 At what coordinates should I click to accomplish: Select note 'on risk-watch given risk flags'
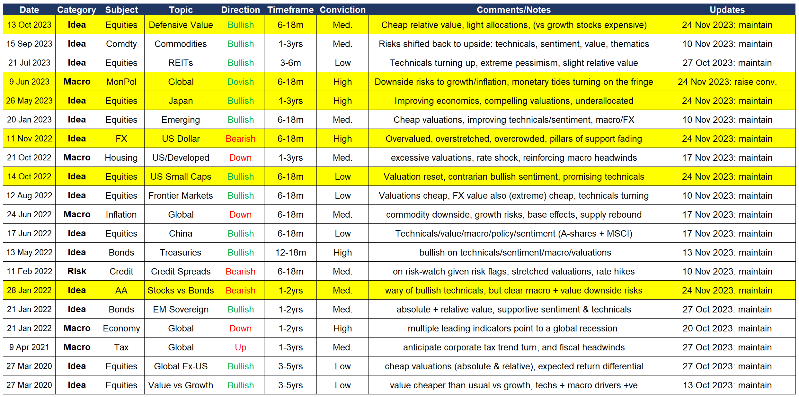tap(514, 271)
